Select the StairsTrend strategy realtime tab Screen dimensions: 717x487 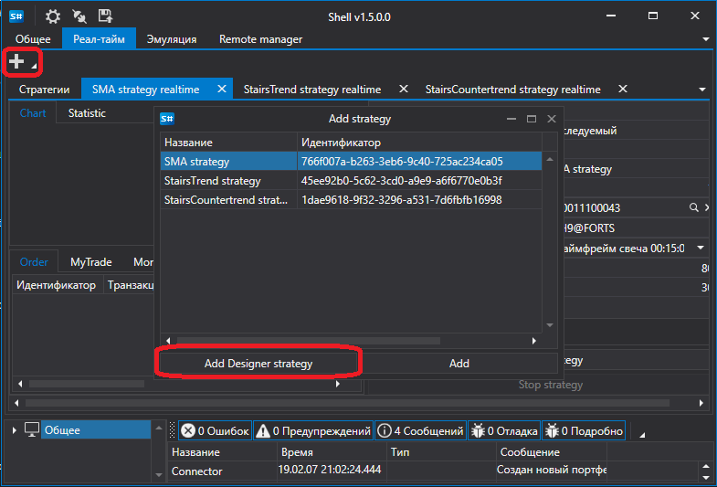pyautogui.click(x=312, y=90)
